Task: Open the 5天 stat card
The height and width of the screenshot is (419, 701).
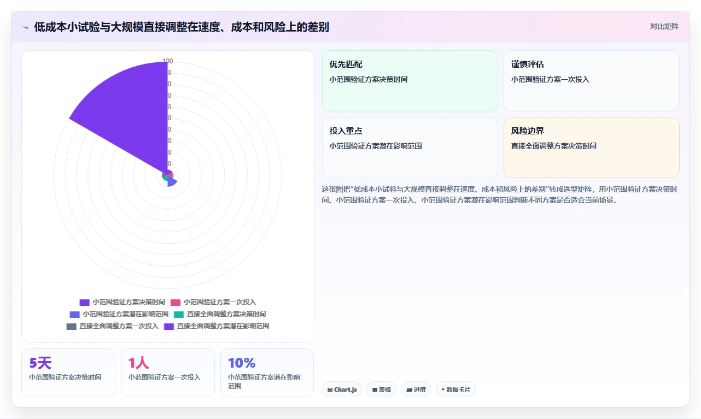Action: [68, 373]
